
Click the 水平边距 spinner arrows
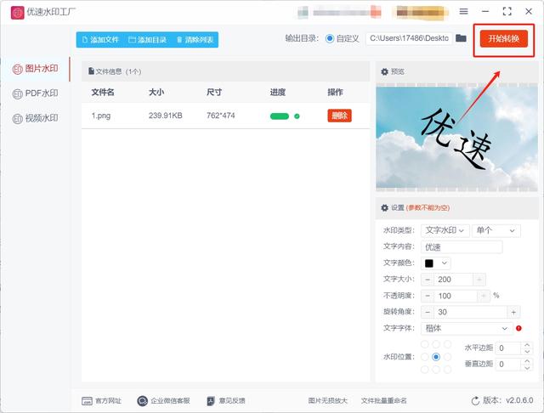click(x=527, y=348)
